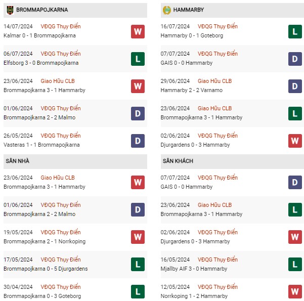Screen dimensions: 304x301
Task: Click L badge for Elfsborg 3-0 Brommapojkarna
Action: (138, 59)
